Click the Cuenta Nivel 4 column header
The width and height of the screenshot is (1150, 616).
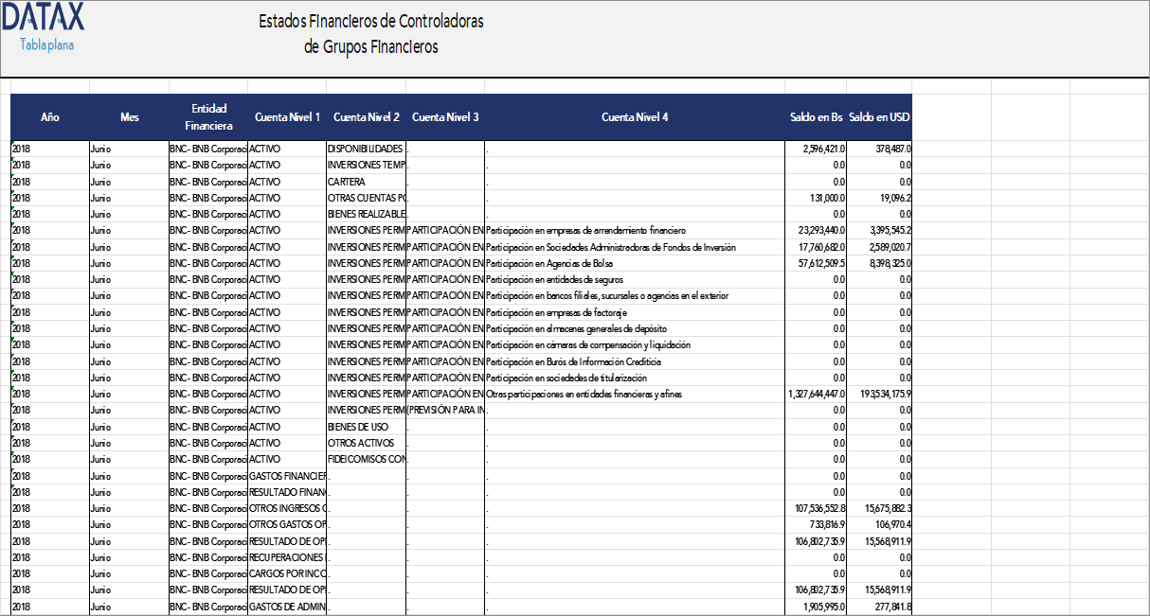click(635, 117)
